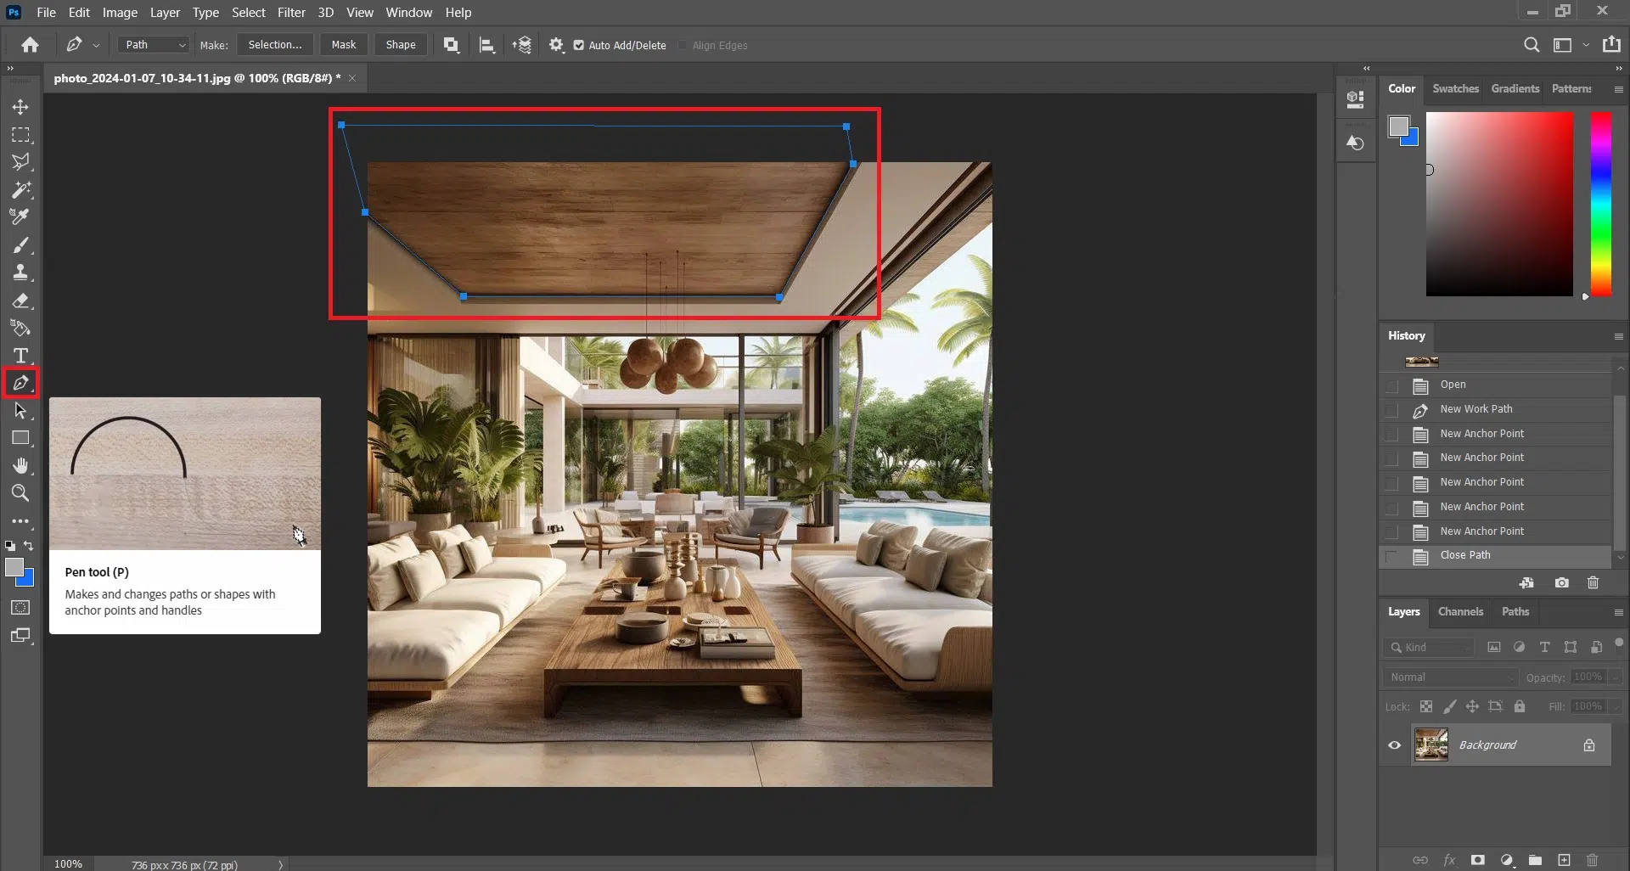1630x871 pixels.
Task: Switch to the Channels tab
Action: [x=1460, y=612]
